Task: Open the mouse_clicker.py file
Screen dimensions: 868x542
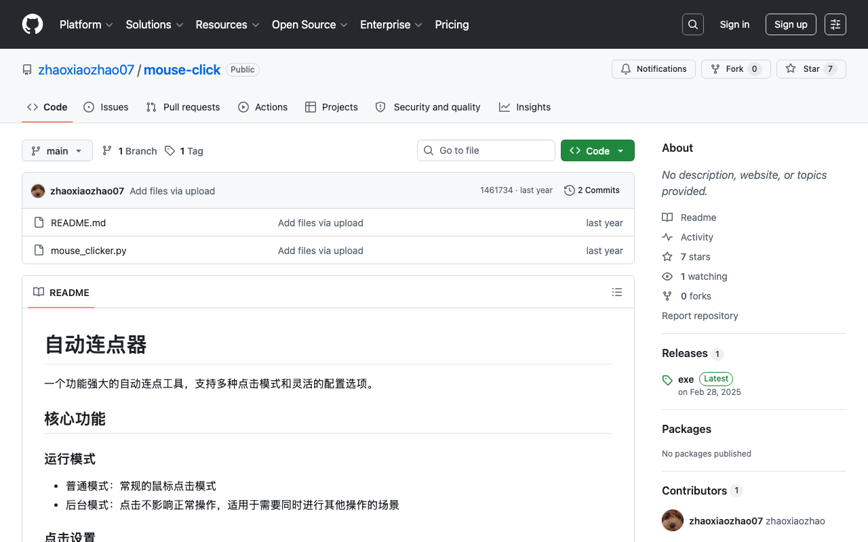Action: click(x=89, y=251)
